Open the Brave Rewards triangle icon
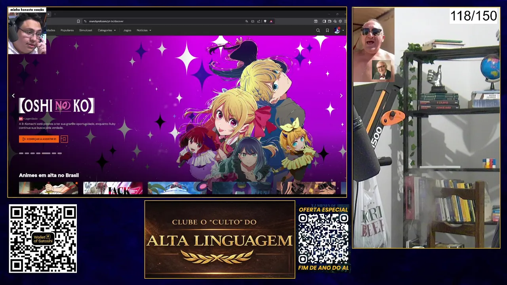 pyautogui.click(x=271, y=21)
